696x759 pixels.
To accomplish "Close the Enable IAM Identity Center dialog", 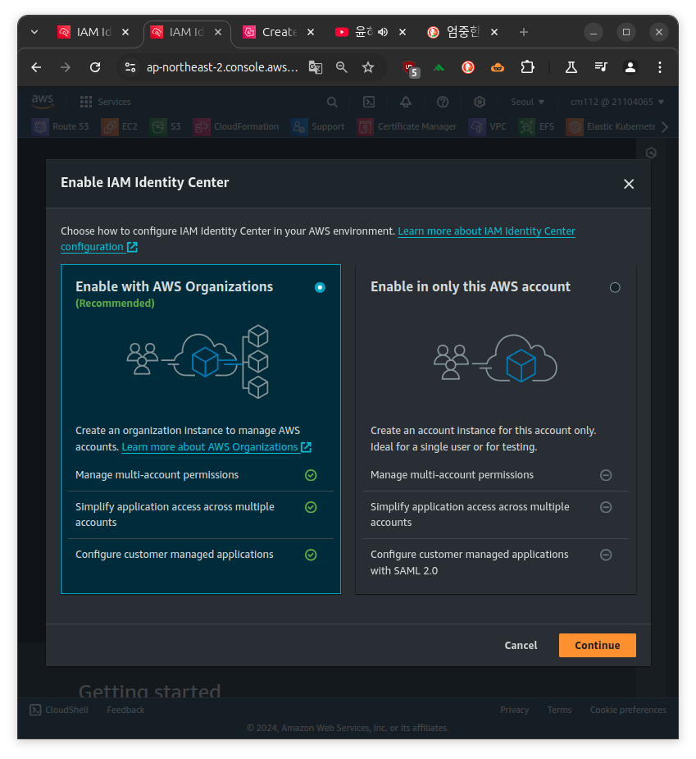I will [628, 184].
